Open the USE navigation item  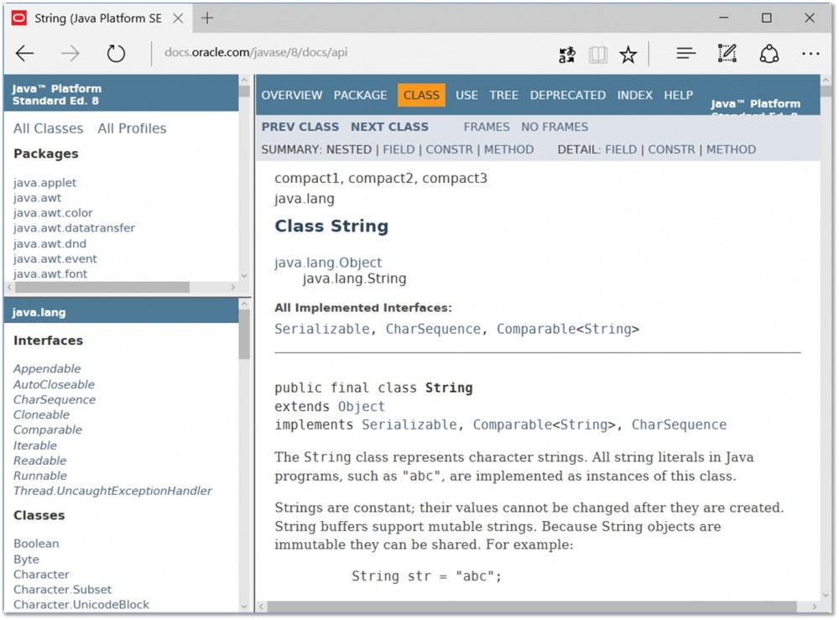pyautogui.click(x=466, y=95)
